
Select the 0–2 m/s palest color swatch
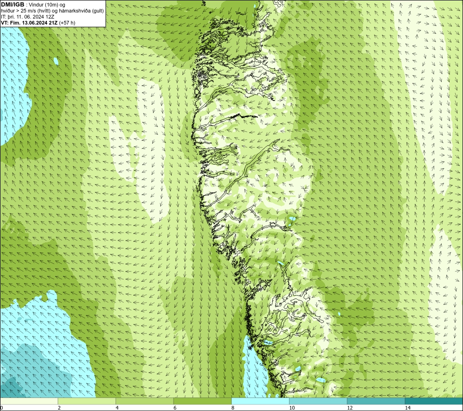click(29, 401)
